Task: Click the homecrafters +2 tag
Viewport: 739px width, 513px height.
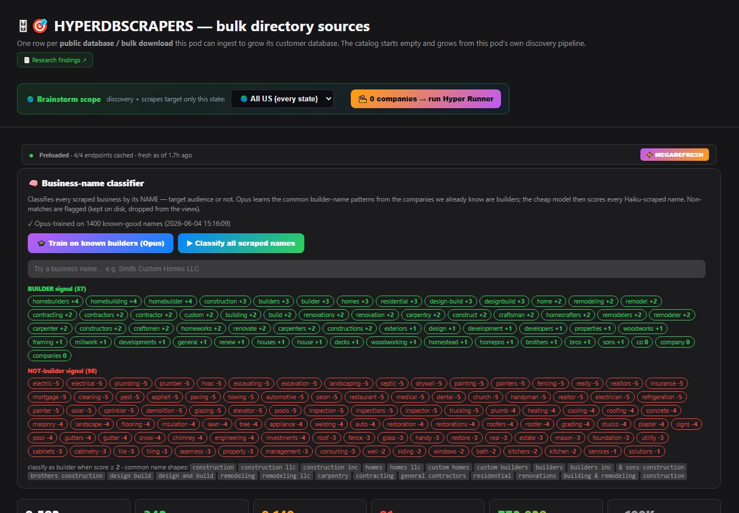Action: pyautogui.click(x=568, y=315)
